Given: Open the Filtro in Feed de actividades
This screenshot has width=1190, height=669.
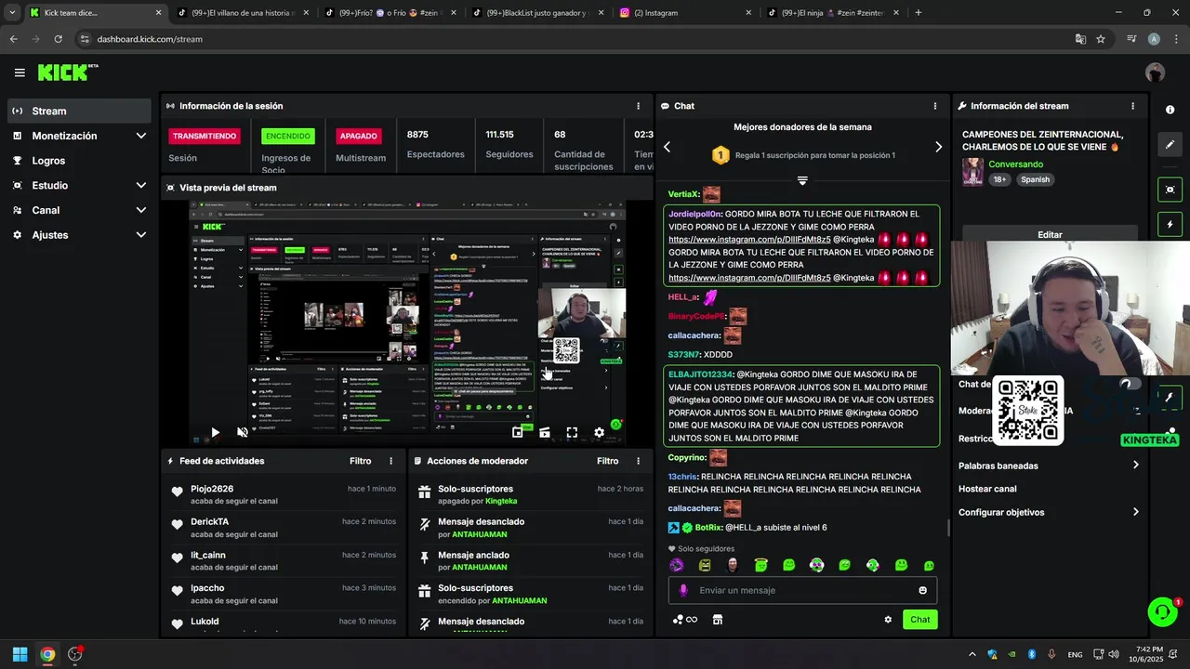Looking at the screenshot, I should [x=360, y=461].
